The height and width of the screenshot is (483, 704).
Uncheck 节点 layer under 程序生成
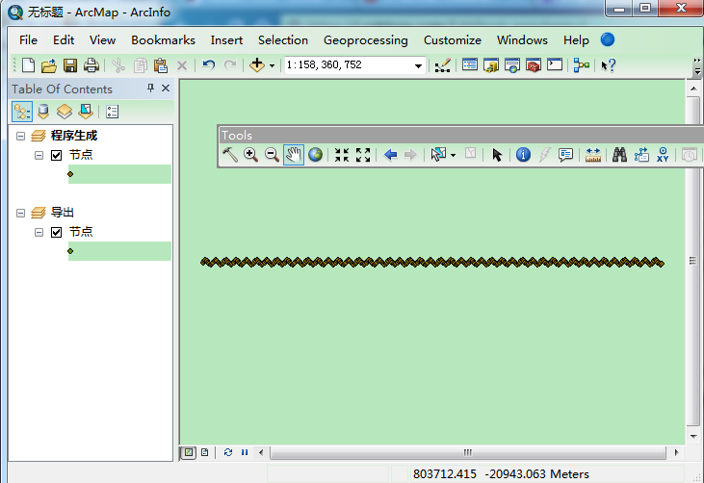coord(56,156)
